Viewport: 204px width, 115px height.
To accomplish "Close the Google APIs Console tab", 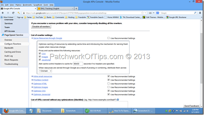I will [35, 9].
